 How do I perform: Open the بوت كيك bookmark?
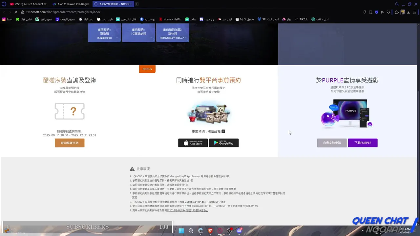click(x=86, y=19)
